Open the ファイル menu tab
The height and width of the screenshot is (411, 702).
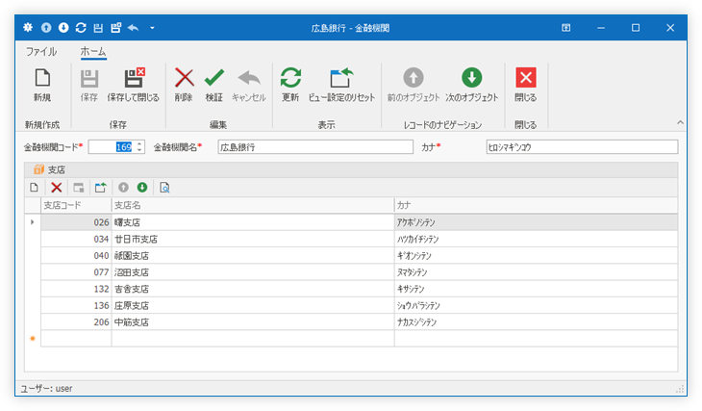(x=41, y=52)
